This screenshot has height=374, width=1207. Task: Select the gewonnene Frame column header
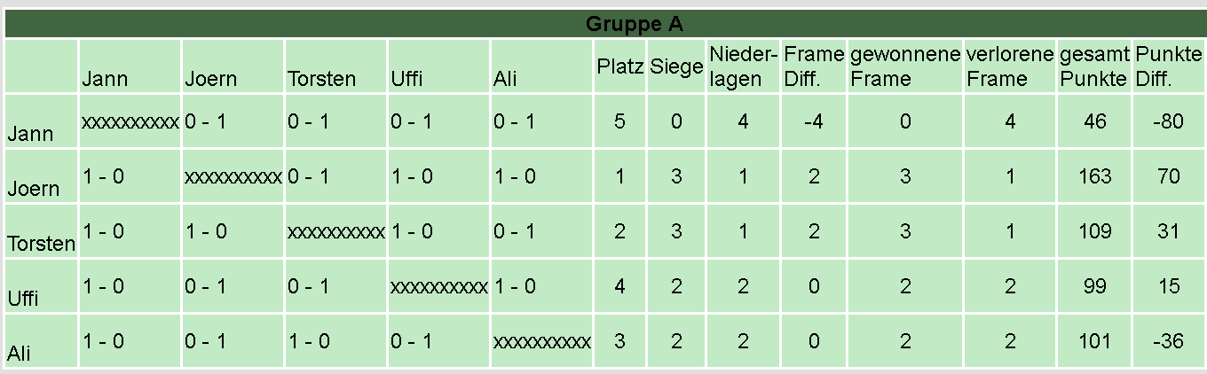pos(905,66)
